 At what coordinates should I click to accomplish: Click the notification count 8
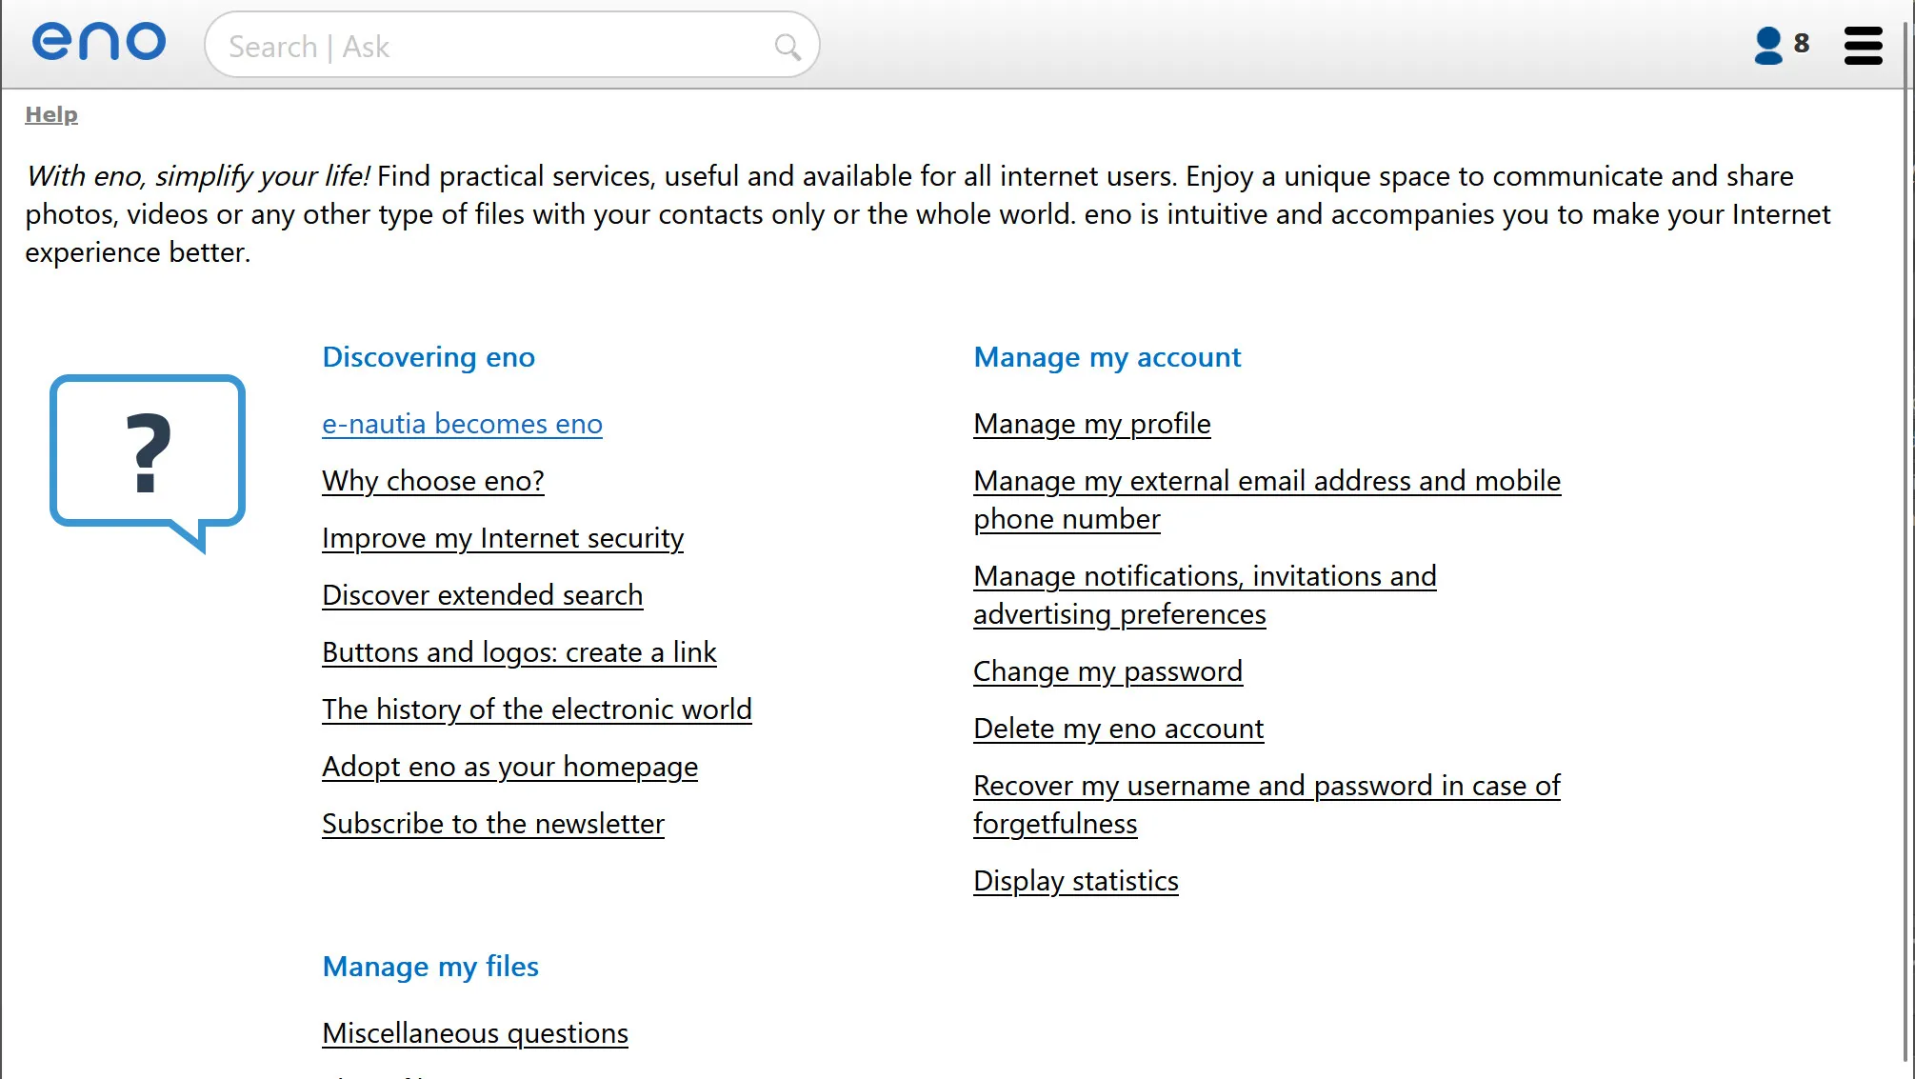coord(1801,44)
